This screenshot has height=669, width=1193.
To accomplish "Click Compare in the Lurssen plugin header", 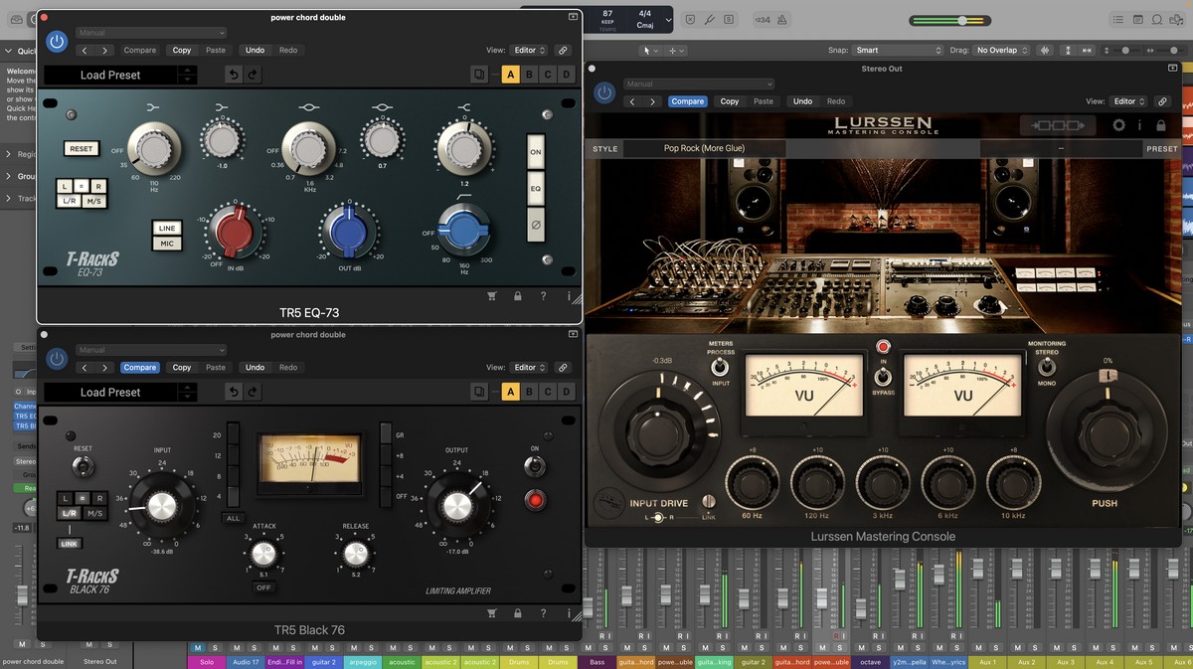I will [687, 101].
